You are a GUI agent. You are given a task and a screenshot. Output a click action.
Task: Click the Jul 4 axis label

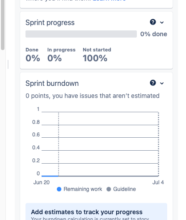pyautogui.click(x=158, y=182)
